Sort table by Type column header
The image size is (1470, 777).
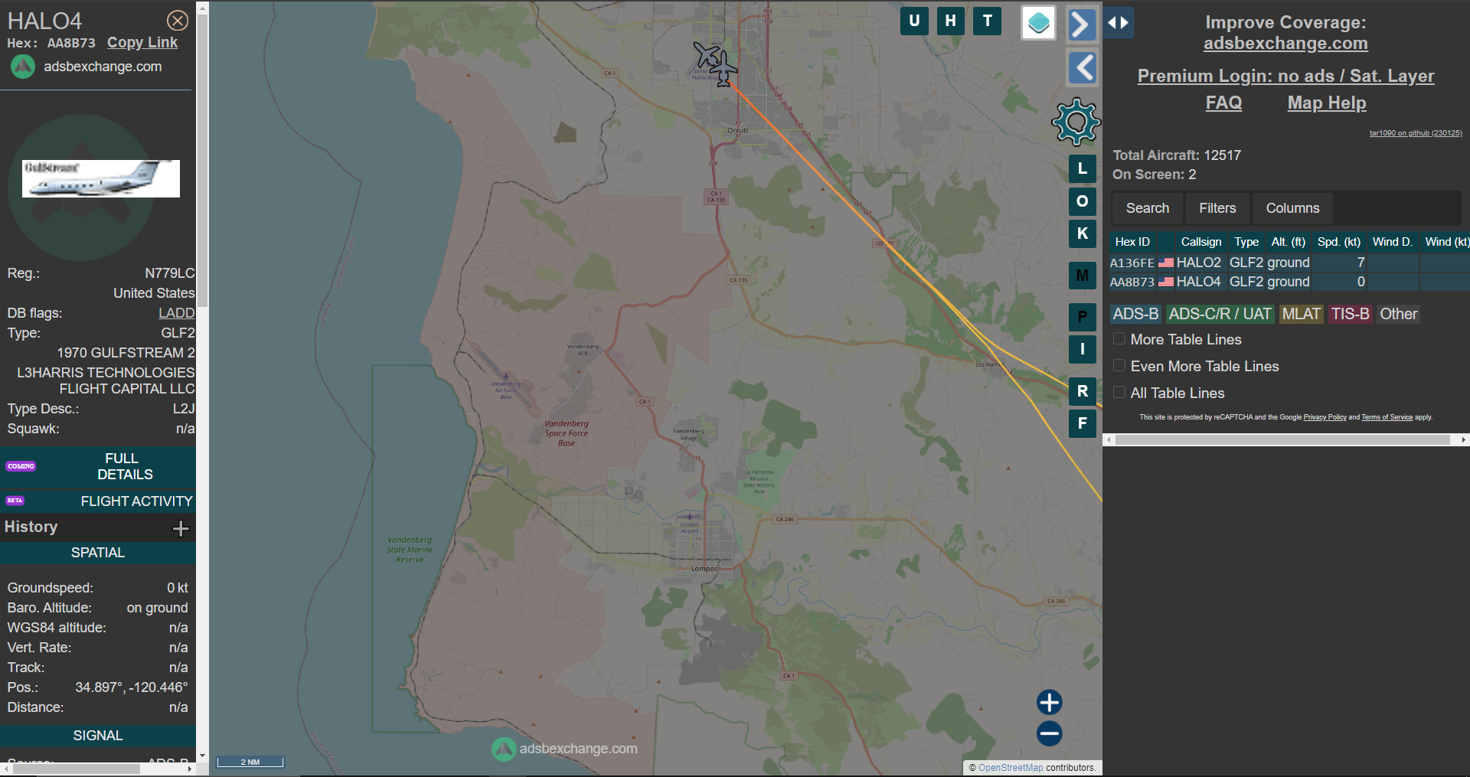[1246, 242]
